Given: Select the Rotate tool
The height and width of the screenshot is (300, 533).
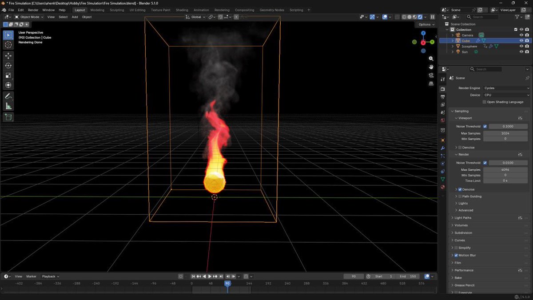Looking at the screenshot, I should (x=8, y=65).
